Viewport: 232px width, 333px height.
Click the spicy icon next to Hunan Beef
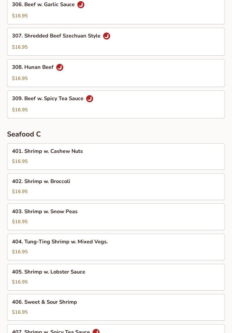(x=60, y=67)
